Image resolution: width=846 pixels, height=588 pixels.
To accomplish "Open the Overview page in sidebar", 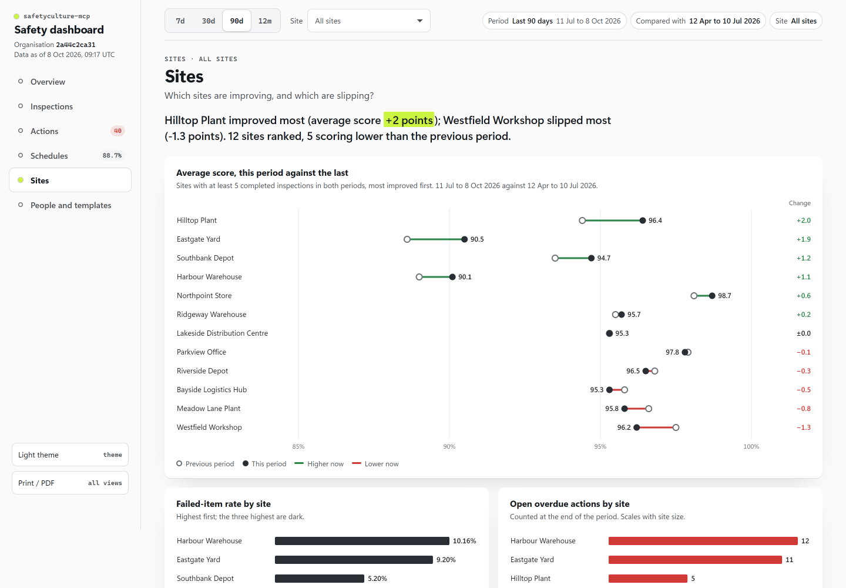I will click(70, 82).
